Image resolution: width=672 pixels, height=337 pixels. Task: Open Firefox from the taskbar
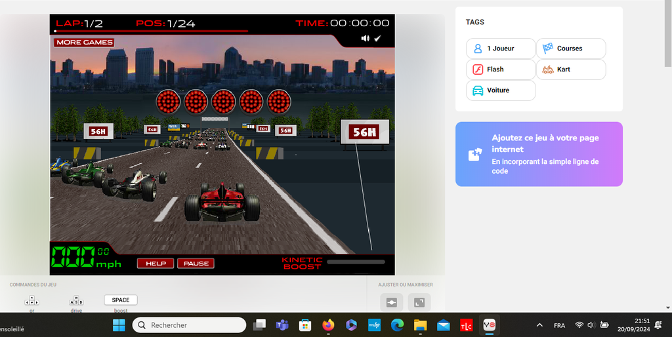click(328, 325)
